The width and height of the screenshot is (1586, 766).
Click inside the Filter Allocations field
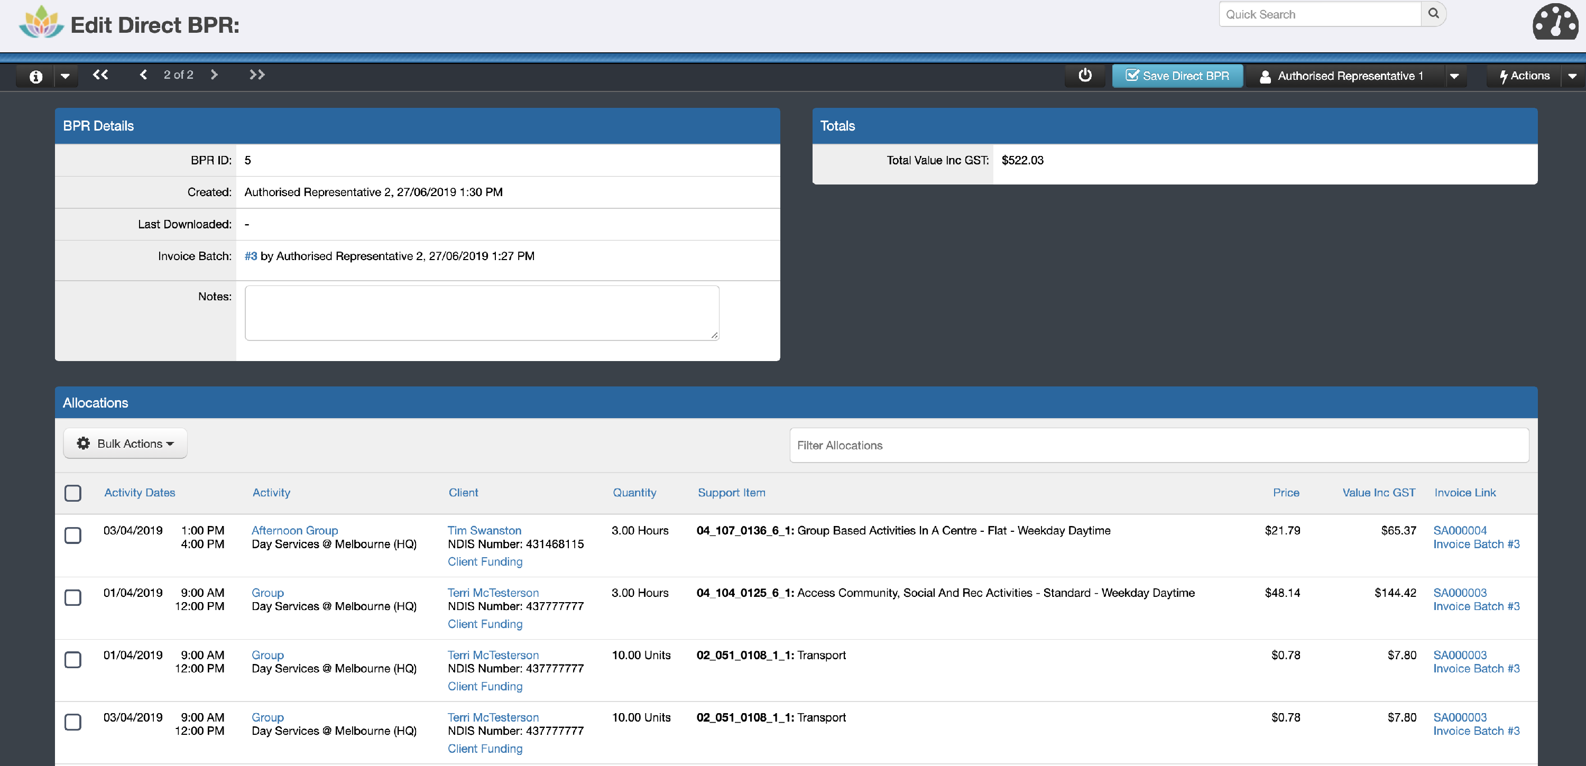[x=1158, y=445]
